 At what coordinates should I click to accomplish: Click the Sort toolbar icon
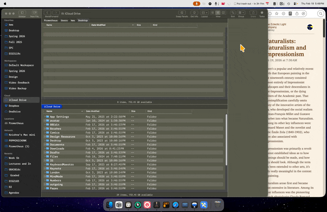[x=233, y=13]
